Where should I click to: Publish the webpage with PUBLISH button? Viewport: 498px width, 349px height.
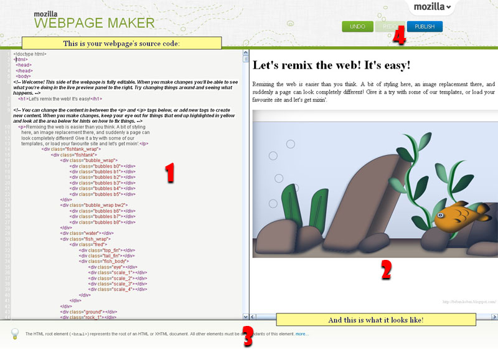pyautogui.click(x=425, y=27)
